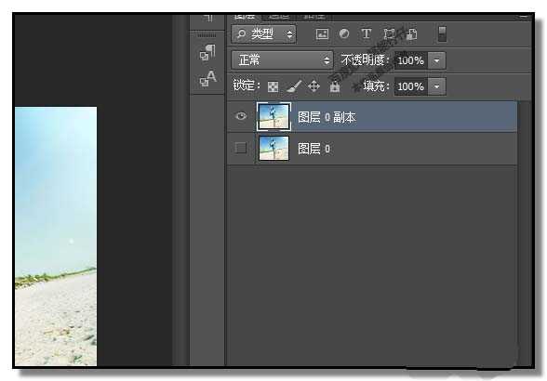The width and height of the screenshot is (547, 381).
Task: Click the smart object filter icon
Action: point(411,34)
